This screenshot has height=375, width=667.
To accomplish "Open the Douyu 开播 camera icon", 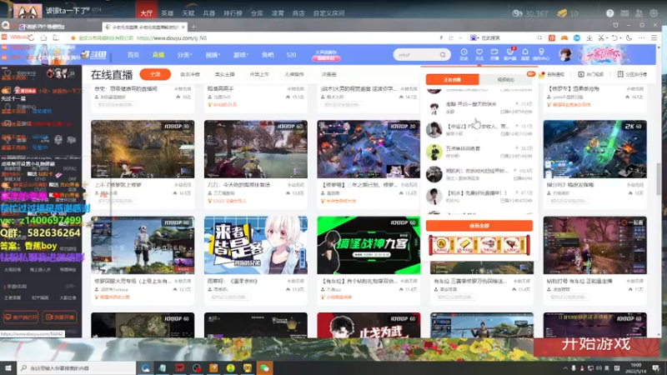I will [x=494, y=54].
